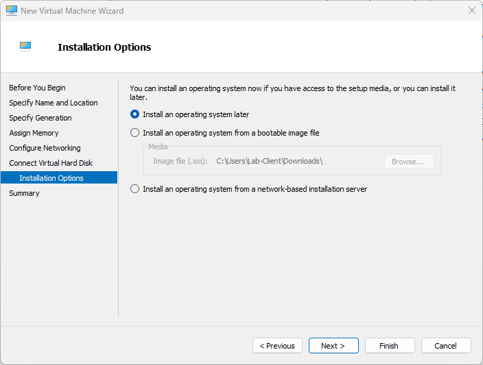This screenshot has width=483, height=365.
Task: Select the Installation Options step
Action: click(x=51, y=178)
